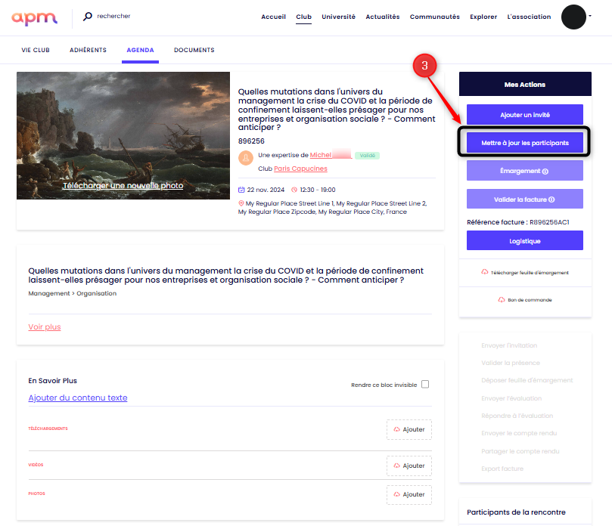Open the Communautés menu item

[434, 17]
